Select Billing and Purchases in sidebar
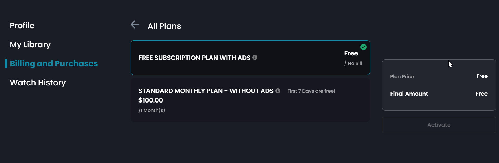 [54, 64]
